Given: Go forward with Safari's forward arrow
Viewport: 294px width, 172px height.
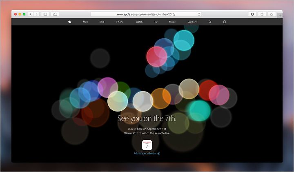Looking at the screenshot, I should pyautogui.click(x=37, y=14).
